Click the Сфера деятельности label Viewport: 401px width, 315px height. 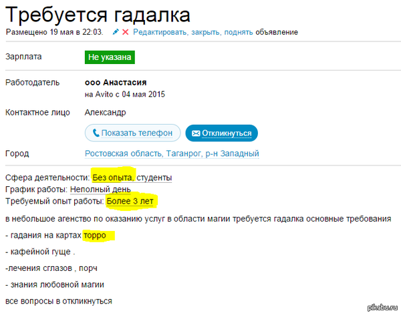pyautogui.click(x=48, y=178)
